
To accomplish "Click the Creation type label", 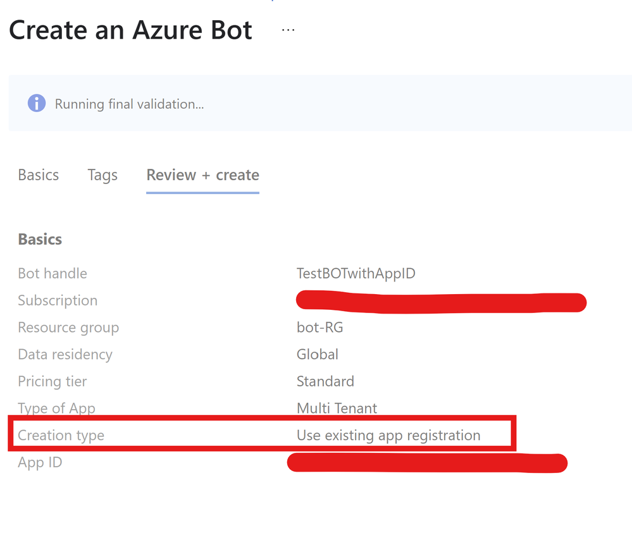I will point(61,435).
